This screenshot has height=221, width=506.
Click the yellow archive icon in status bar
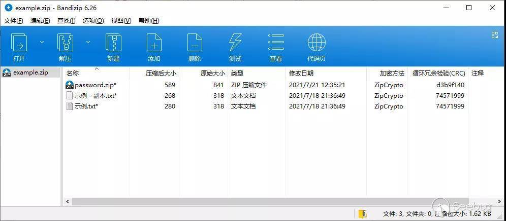tap(363, 213)
